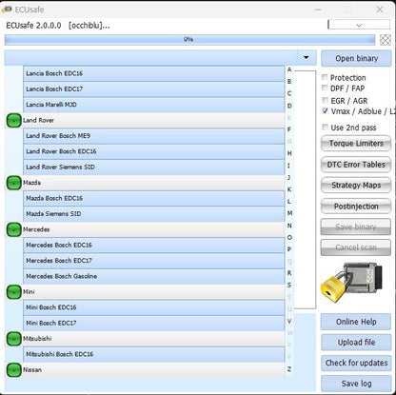Screen dimensions: 396x395
Task: Jump to letter P in index
Action: point(289,249)
